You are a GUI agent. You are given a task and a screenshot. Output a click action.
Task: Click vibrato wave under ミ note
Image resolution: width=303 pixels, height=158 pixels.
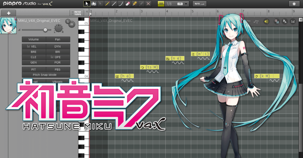click(x=204, y=58)
